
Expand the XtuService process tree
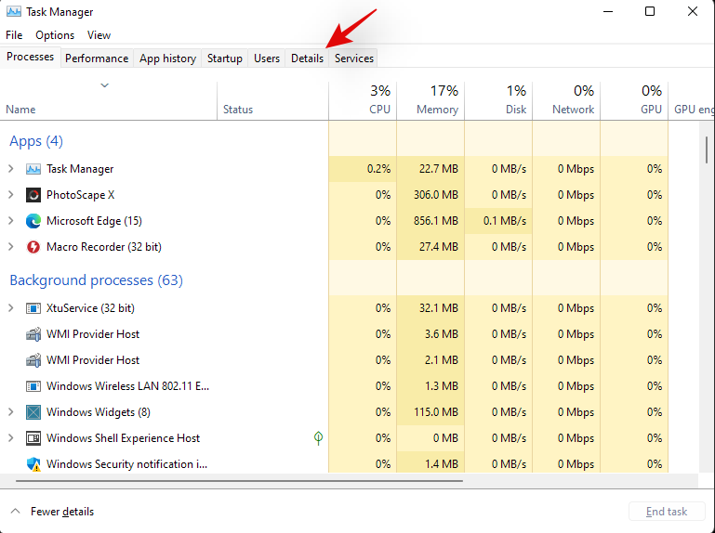(x=11, y=308)
